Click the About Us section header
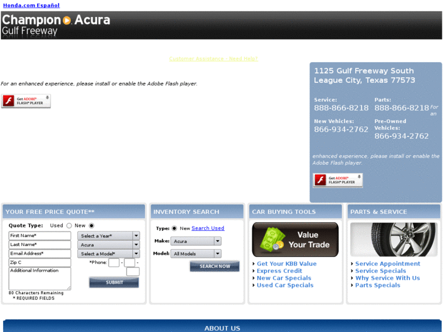 [222, 327]
